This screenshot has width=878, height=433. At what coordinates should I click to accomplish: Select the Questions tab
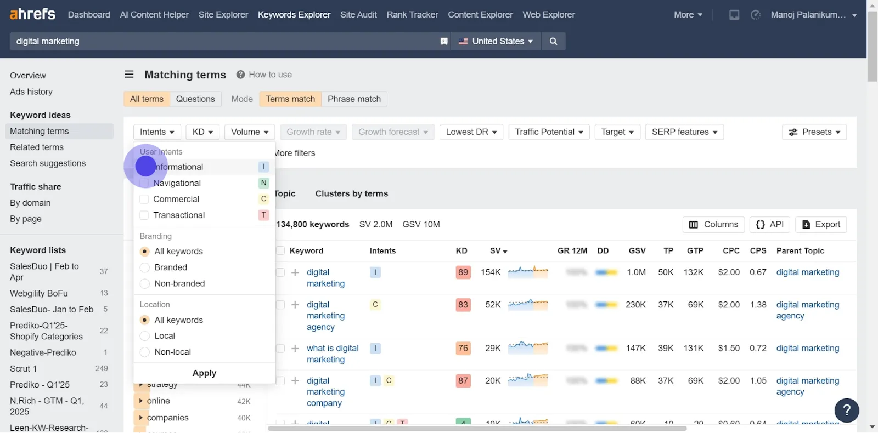[195, 99]
